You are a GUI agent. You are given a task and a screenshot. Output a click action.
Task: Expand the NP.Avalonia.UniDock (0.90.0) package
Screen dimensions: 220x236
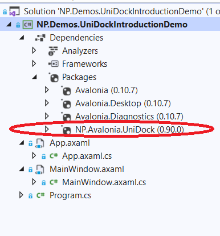[47, 129]
